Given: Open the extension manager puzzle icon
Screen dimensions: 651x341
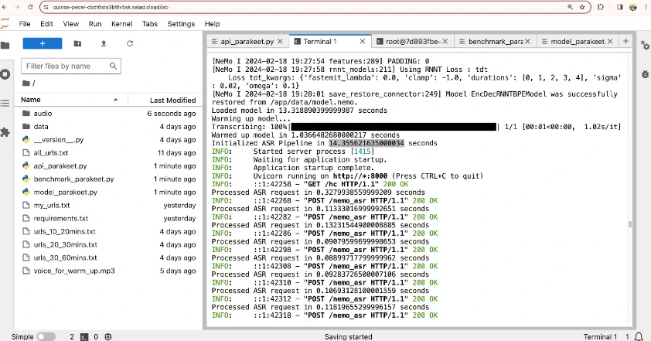Looking at the screenshot, I should coord(5,132).
